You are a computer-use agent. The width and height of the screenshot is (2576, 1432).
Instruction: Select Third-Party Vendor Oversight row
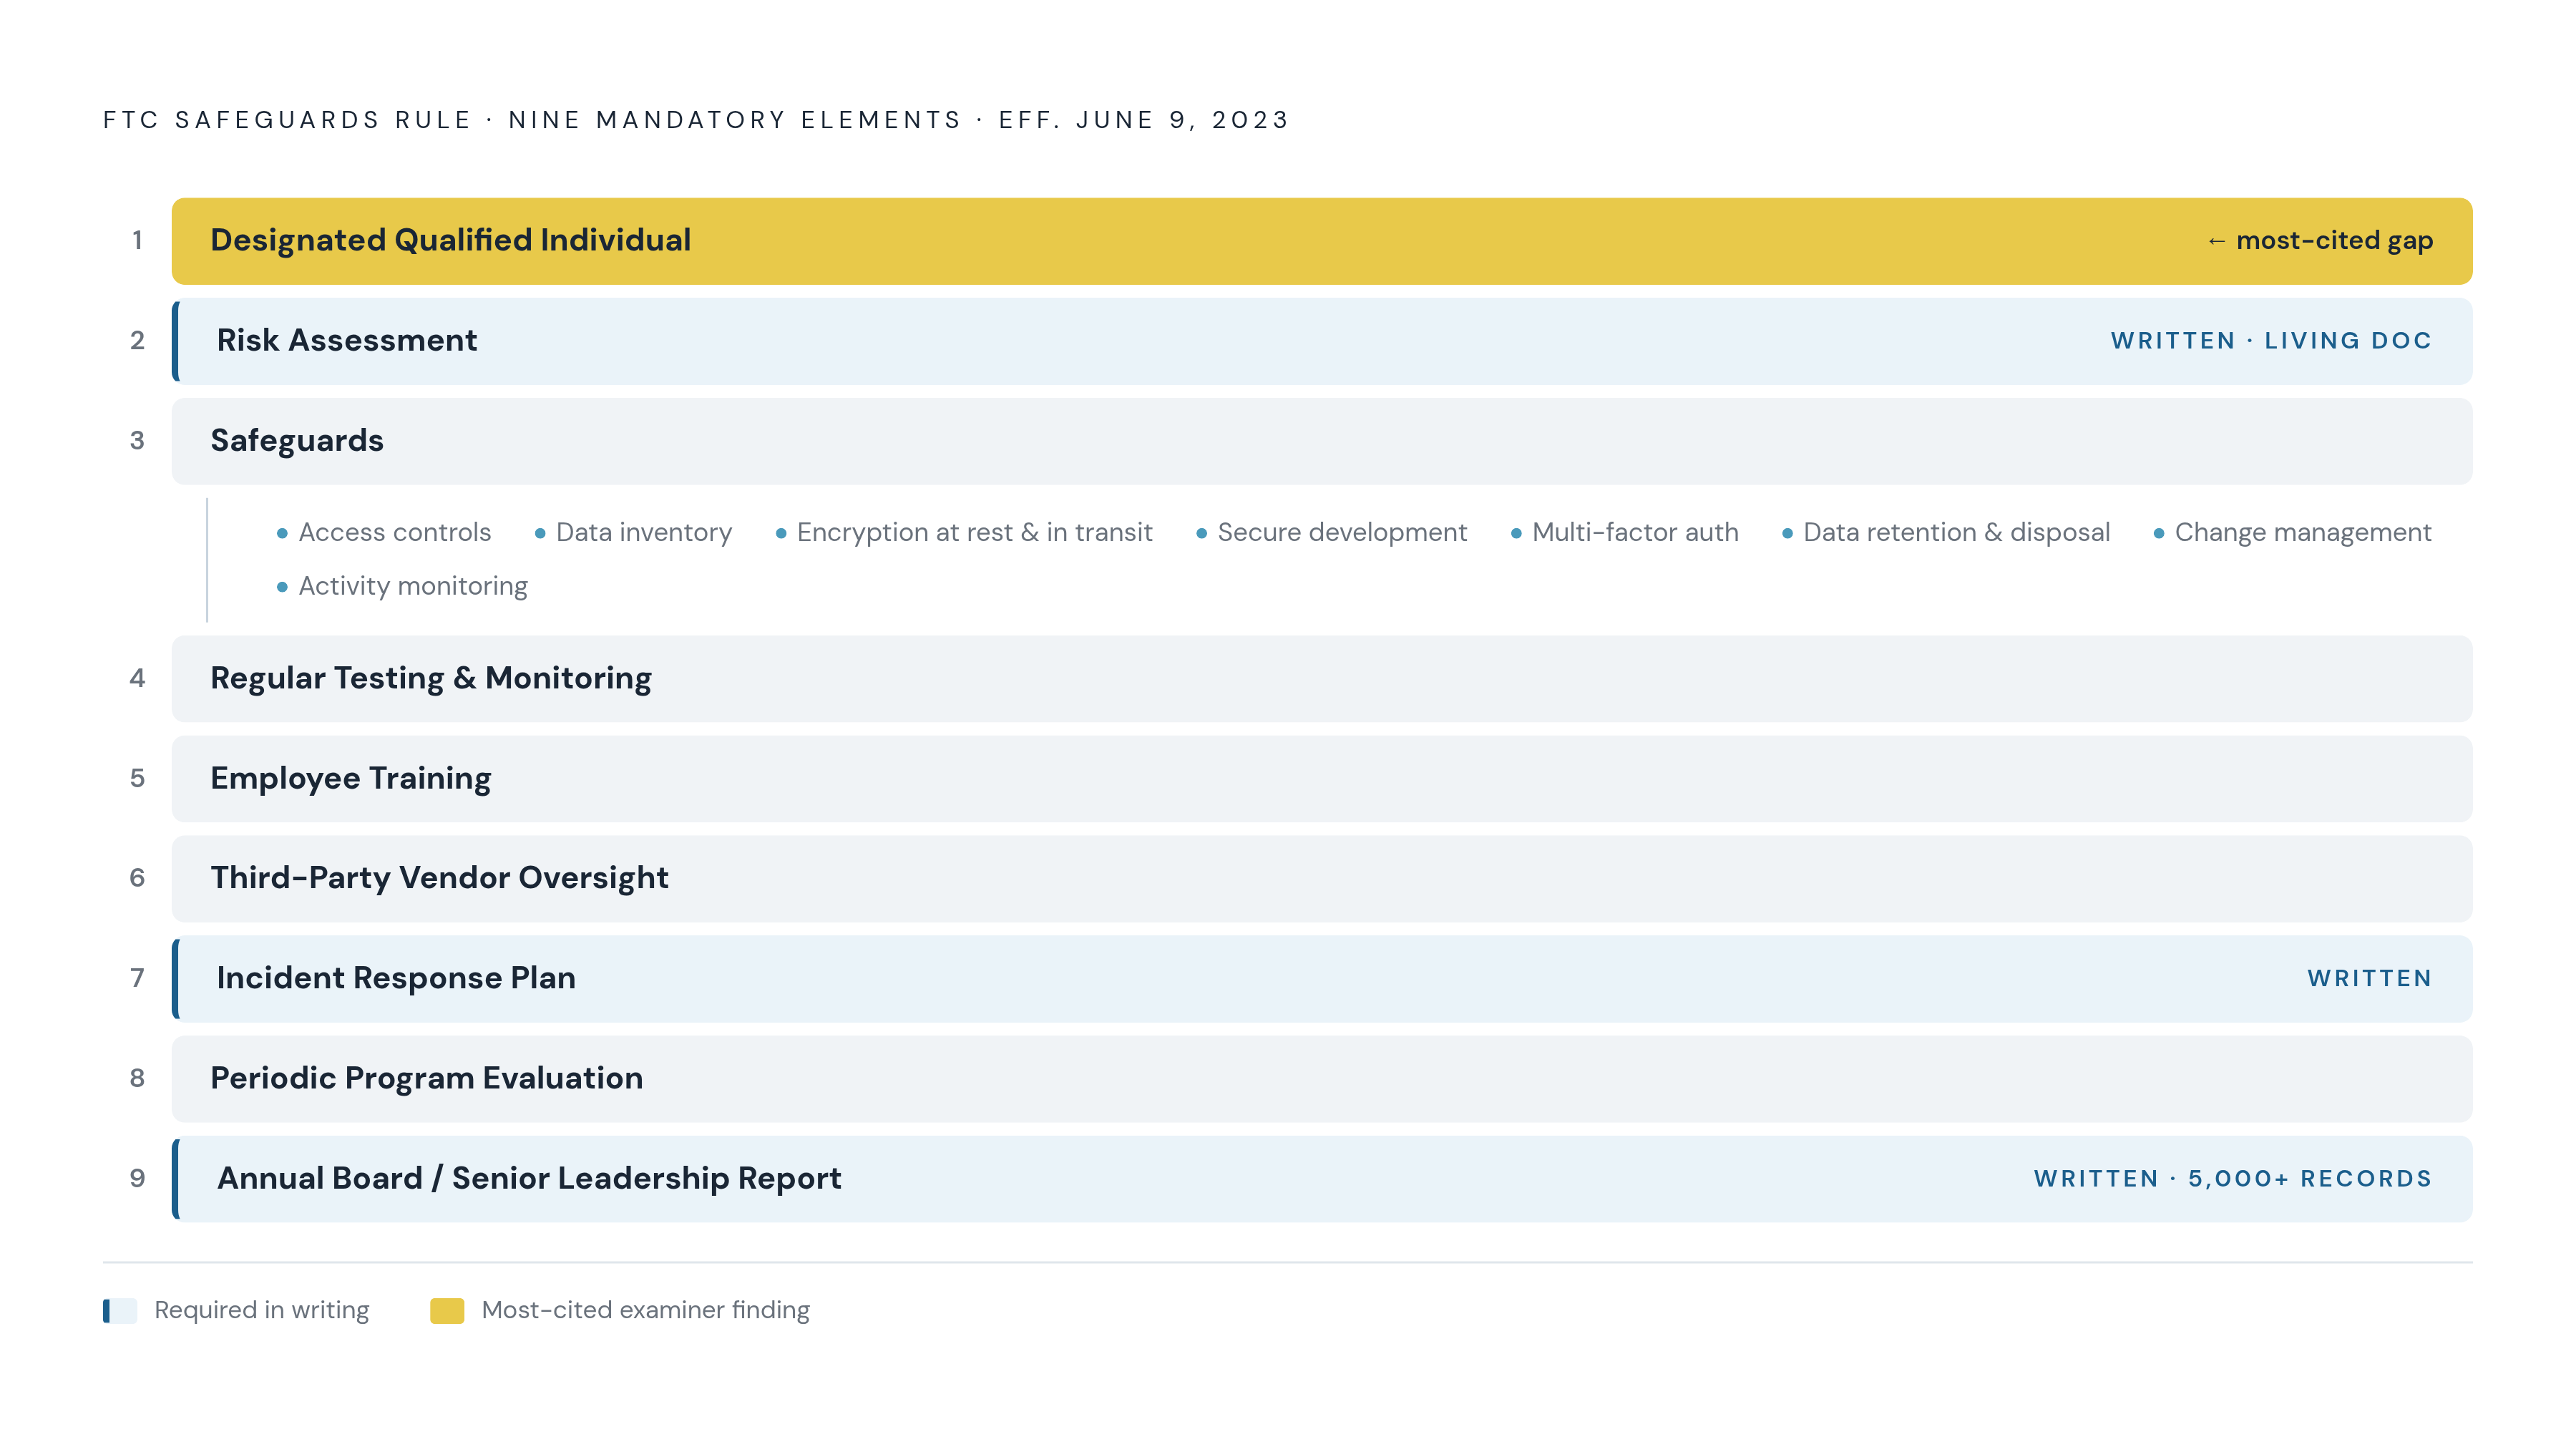(1321, 878)
